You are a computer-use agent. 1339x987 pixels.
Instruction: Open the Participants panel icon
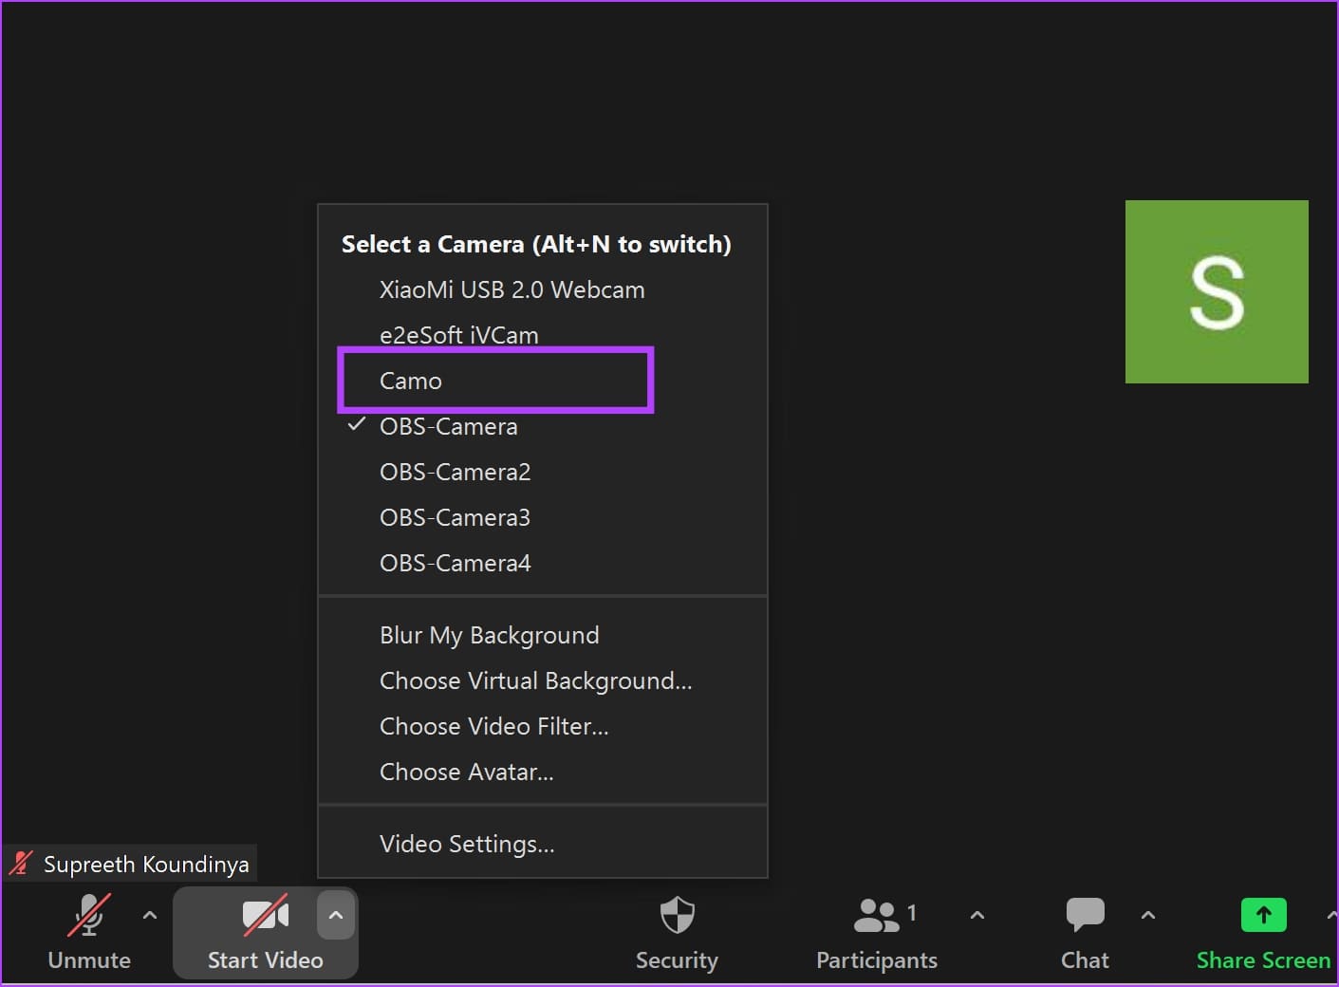876,915
